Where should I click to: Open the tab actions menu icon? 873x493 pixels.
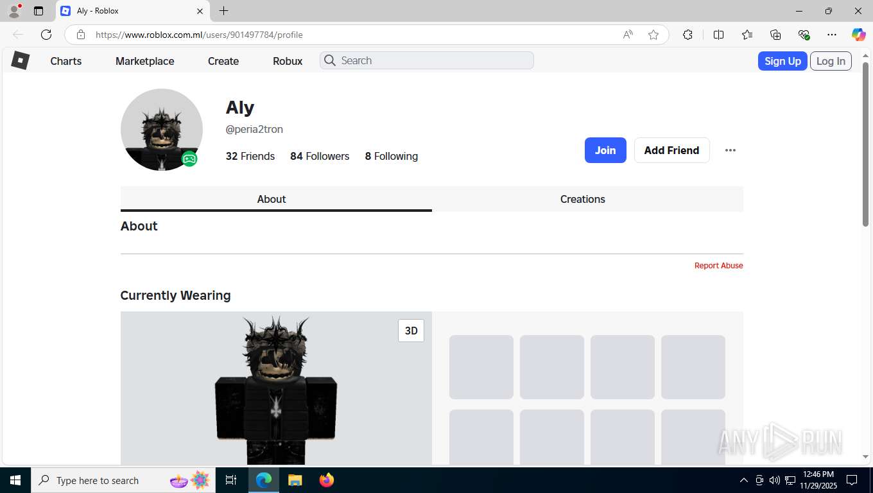coord(39,11)
